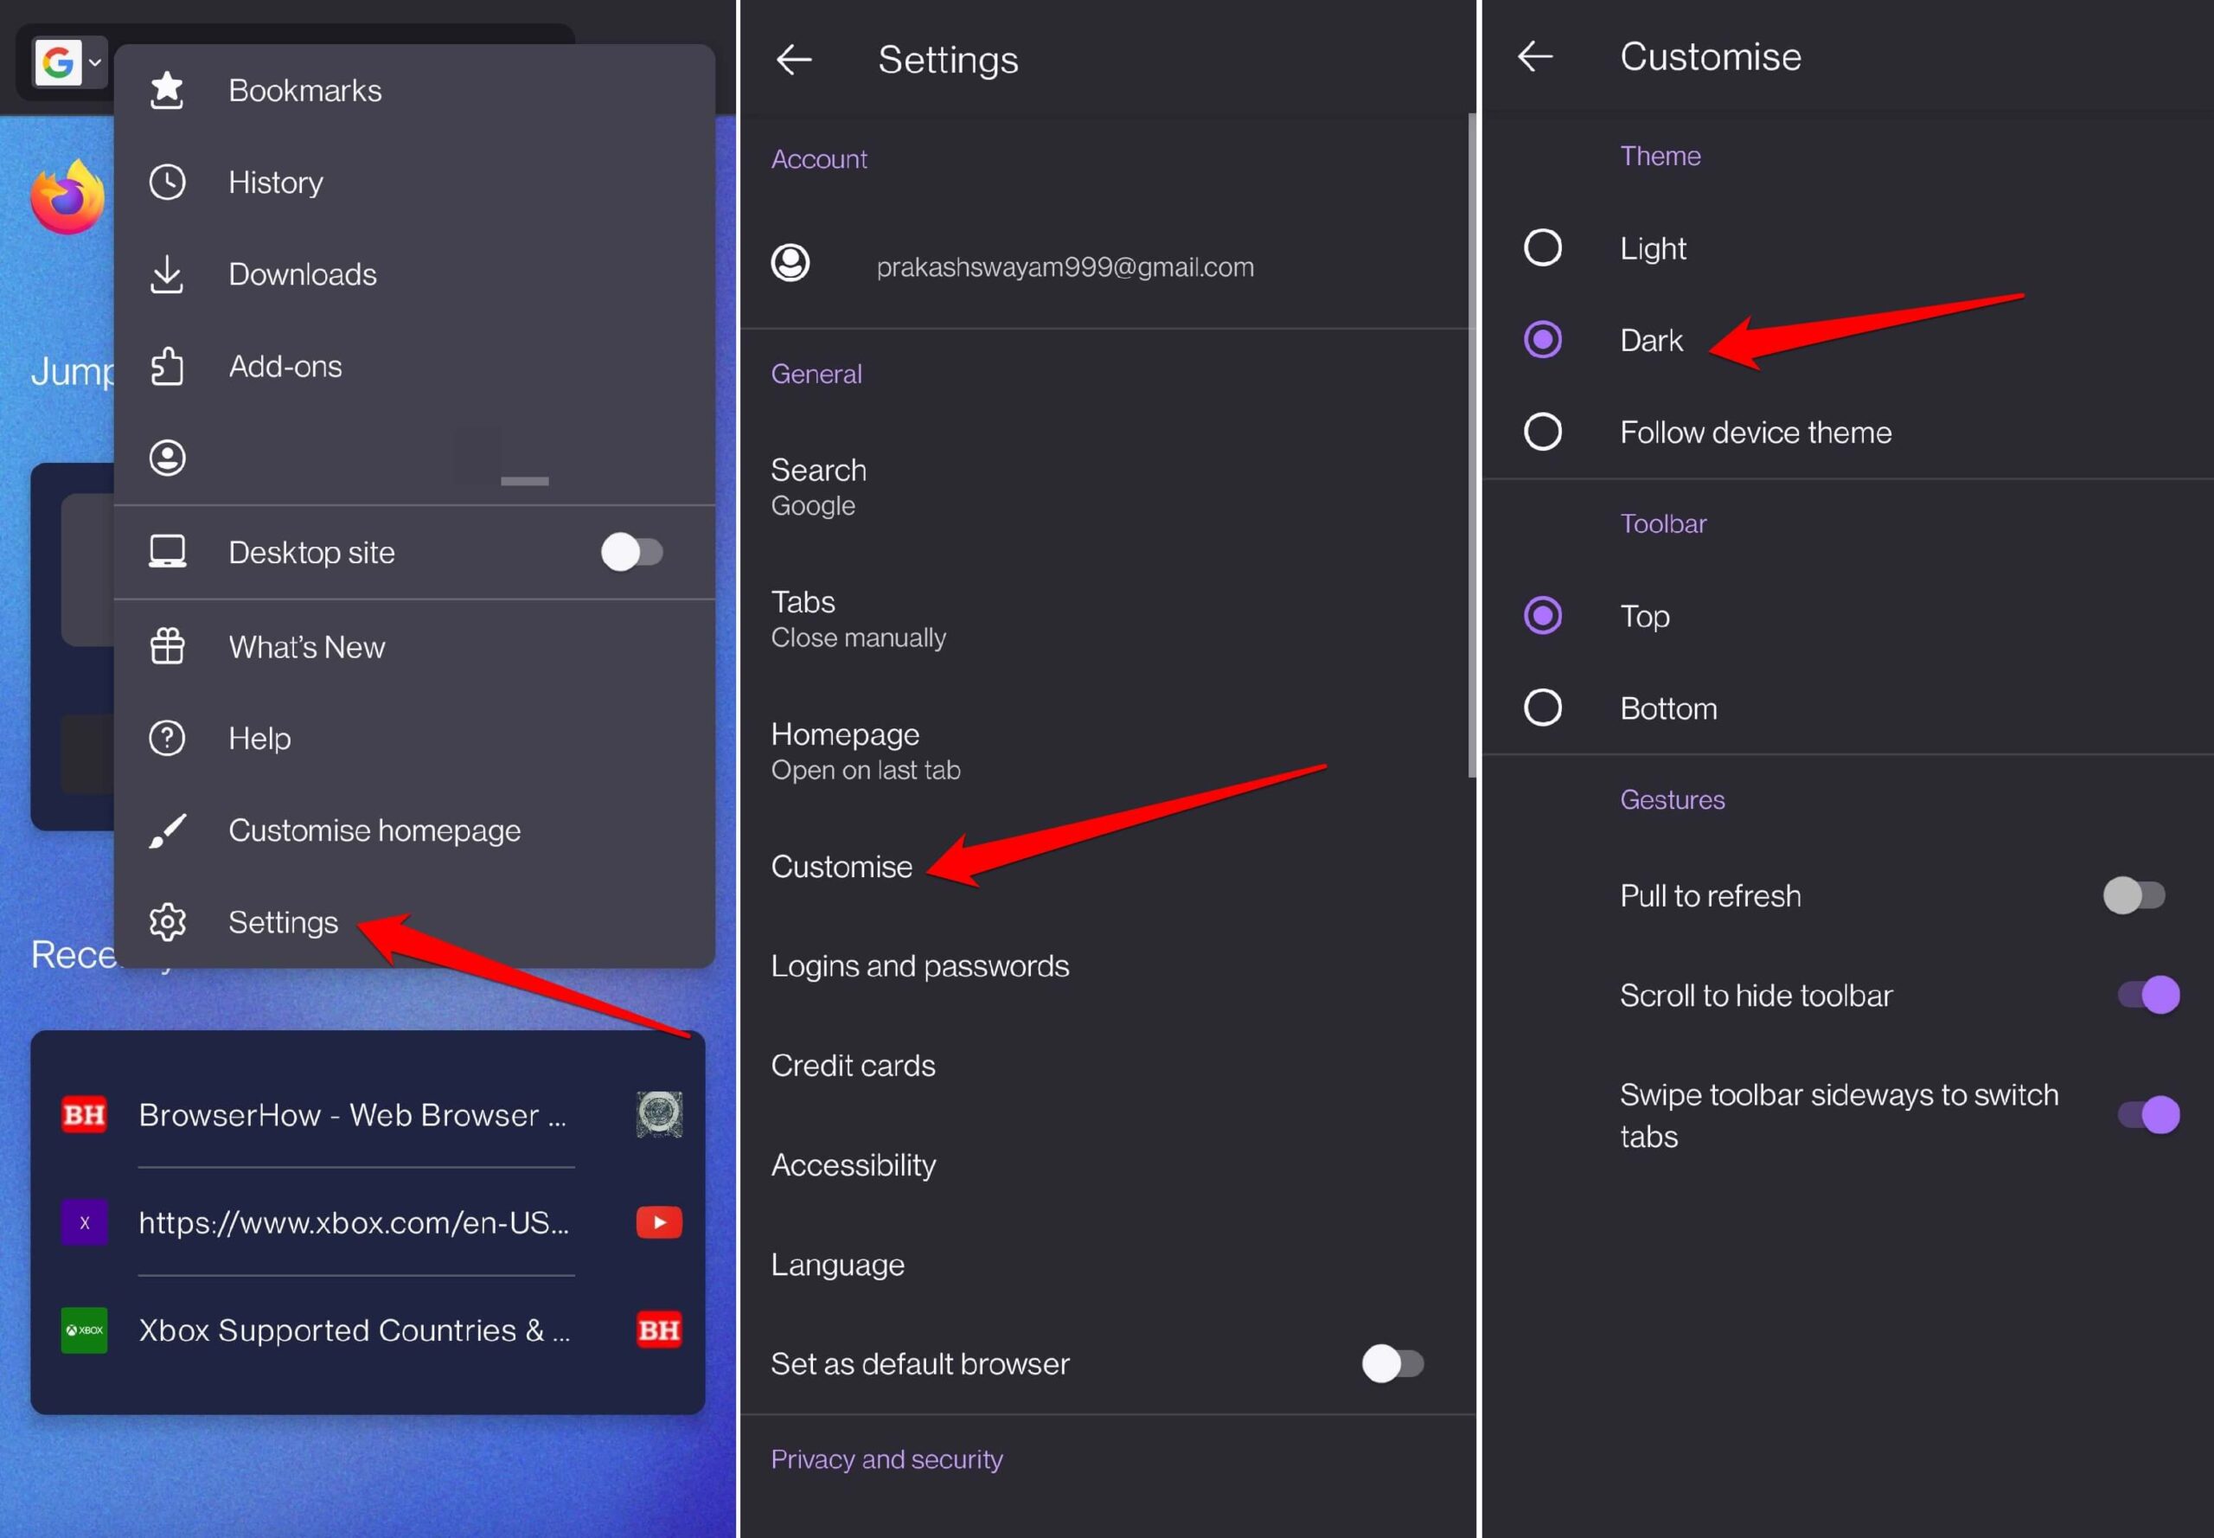
Task: Open Bookmarks from the star icon
Action: (x=167, y=90)
